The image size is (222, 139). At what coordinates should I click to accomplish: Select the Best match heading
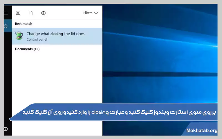coord(24,24)
